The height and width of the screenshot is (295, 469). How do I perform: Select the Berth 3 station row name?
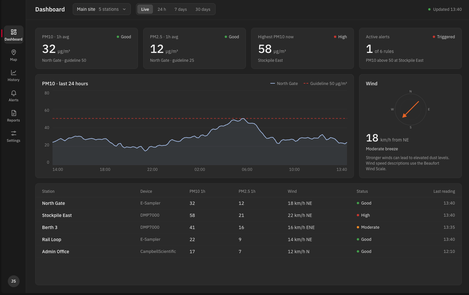point(50,227)
